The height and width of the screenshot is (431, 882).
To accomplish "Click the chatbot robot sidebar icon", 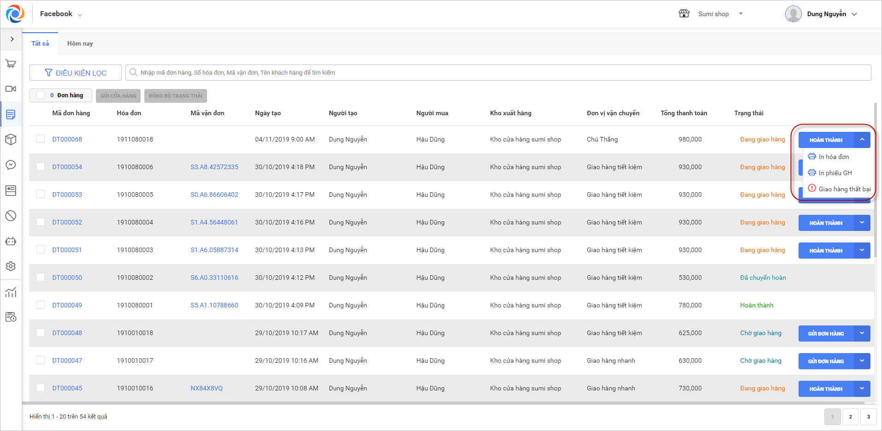I will 11,241.
